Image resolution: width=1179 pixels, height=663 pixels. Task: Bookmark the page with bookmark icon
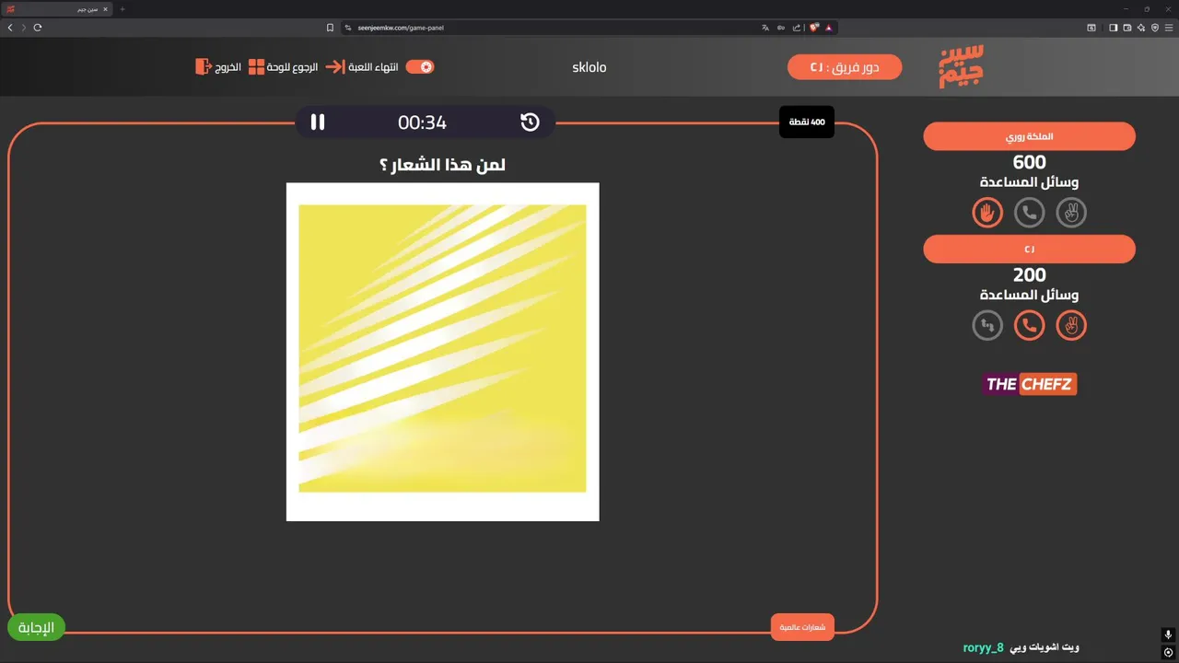pyautogui.click(x=330, y=28)
